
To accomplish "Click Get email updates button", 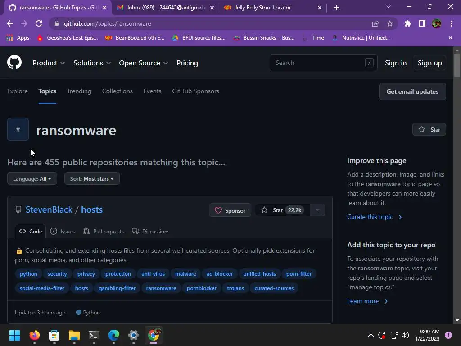I will click(412, 91).
